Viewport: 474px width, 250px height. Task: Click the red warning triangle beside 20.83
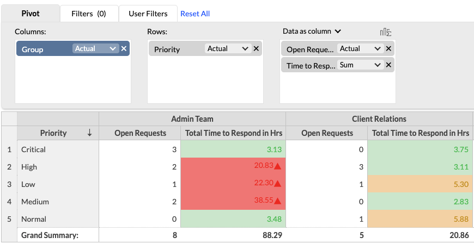277,167
